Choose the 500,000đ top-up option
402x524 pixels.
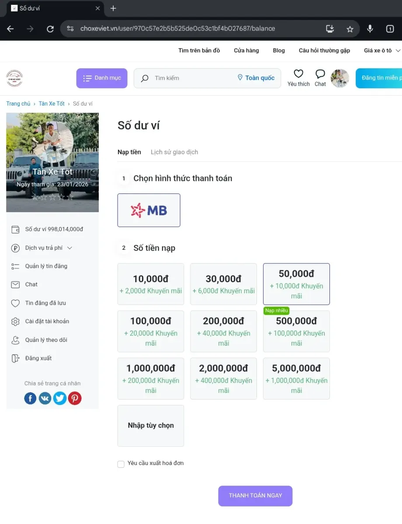[296, 331]
